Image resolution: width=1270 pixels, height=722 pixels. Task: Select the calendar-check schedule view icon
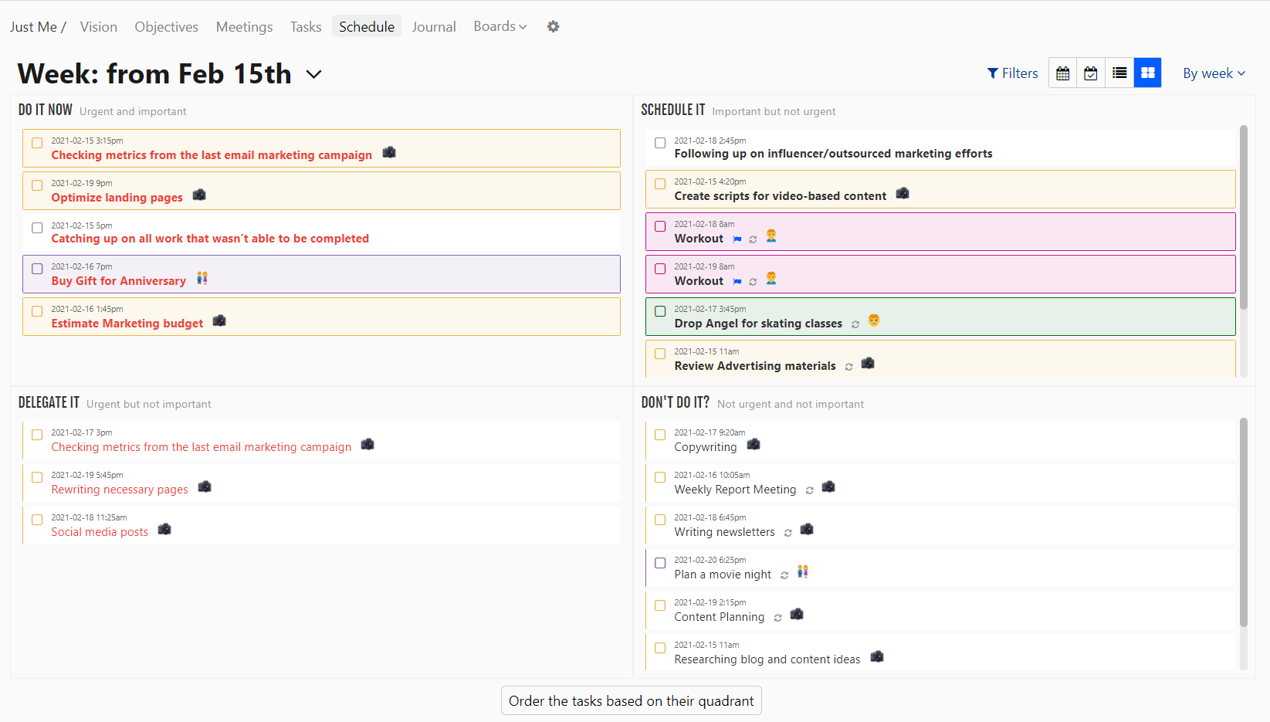[x=1091, y=73]
